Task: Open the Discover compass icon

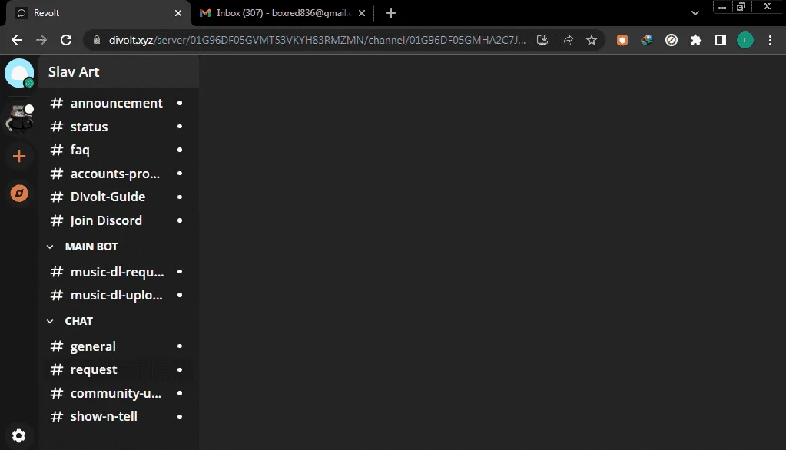Action: (x=19, y=194)
